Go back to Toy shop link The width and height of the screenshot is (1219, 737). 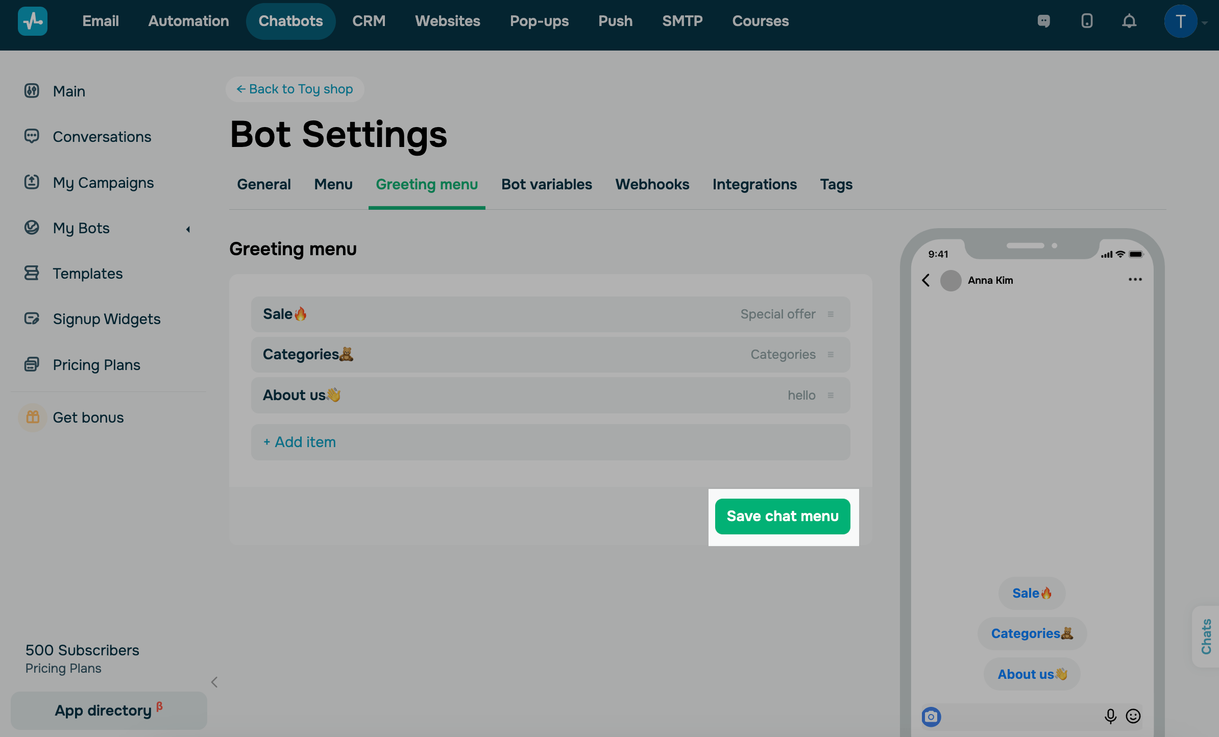295,89
